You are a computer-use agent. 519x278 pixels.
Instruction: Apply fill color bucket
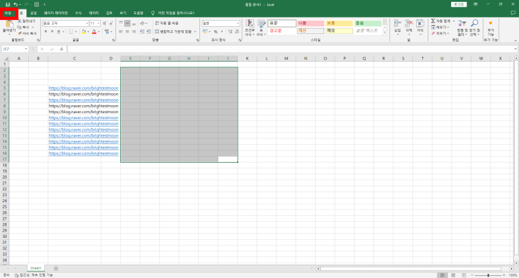(83, 31)
